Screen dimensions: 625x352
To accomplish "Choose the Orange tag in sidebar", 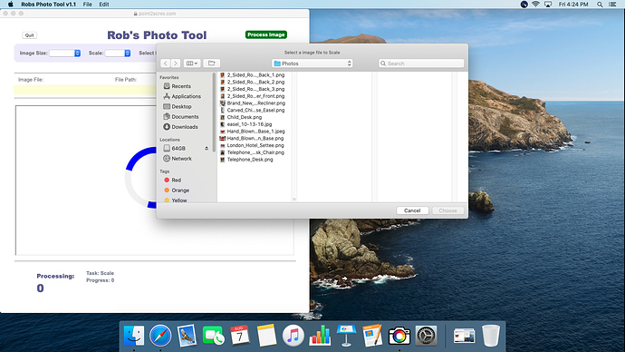I will pyautogui.click(x=177, y=191).
